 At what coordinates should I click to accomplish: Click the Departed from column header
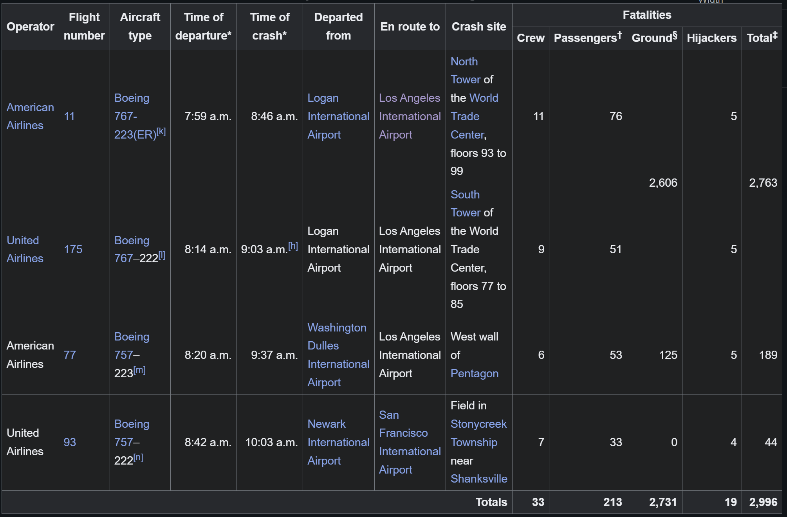tap(339, 27)
